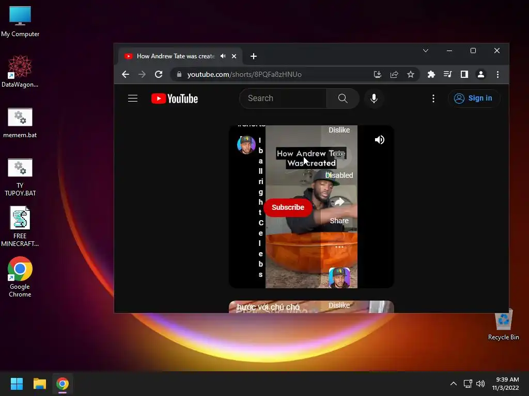
Task: Select the memem.bat desktop file
Action: [20, 123]
